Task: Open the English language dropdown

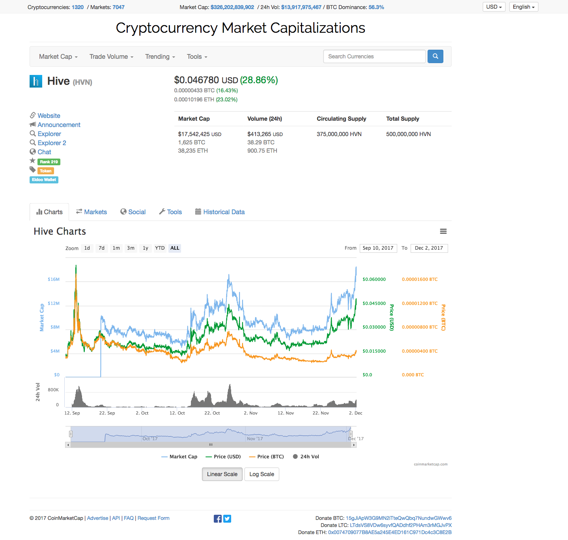Action: click(x=523, y=7)
